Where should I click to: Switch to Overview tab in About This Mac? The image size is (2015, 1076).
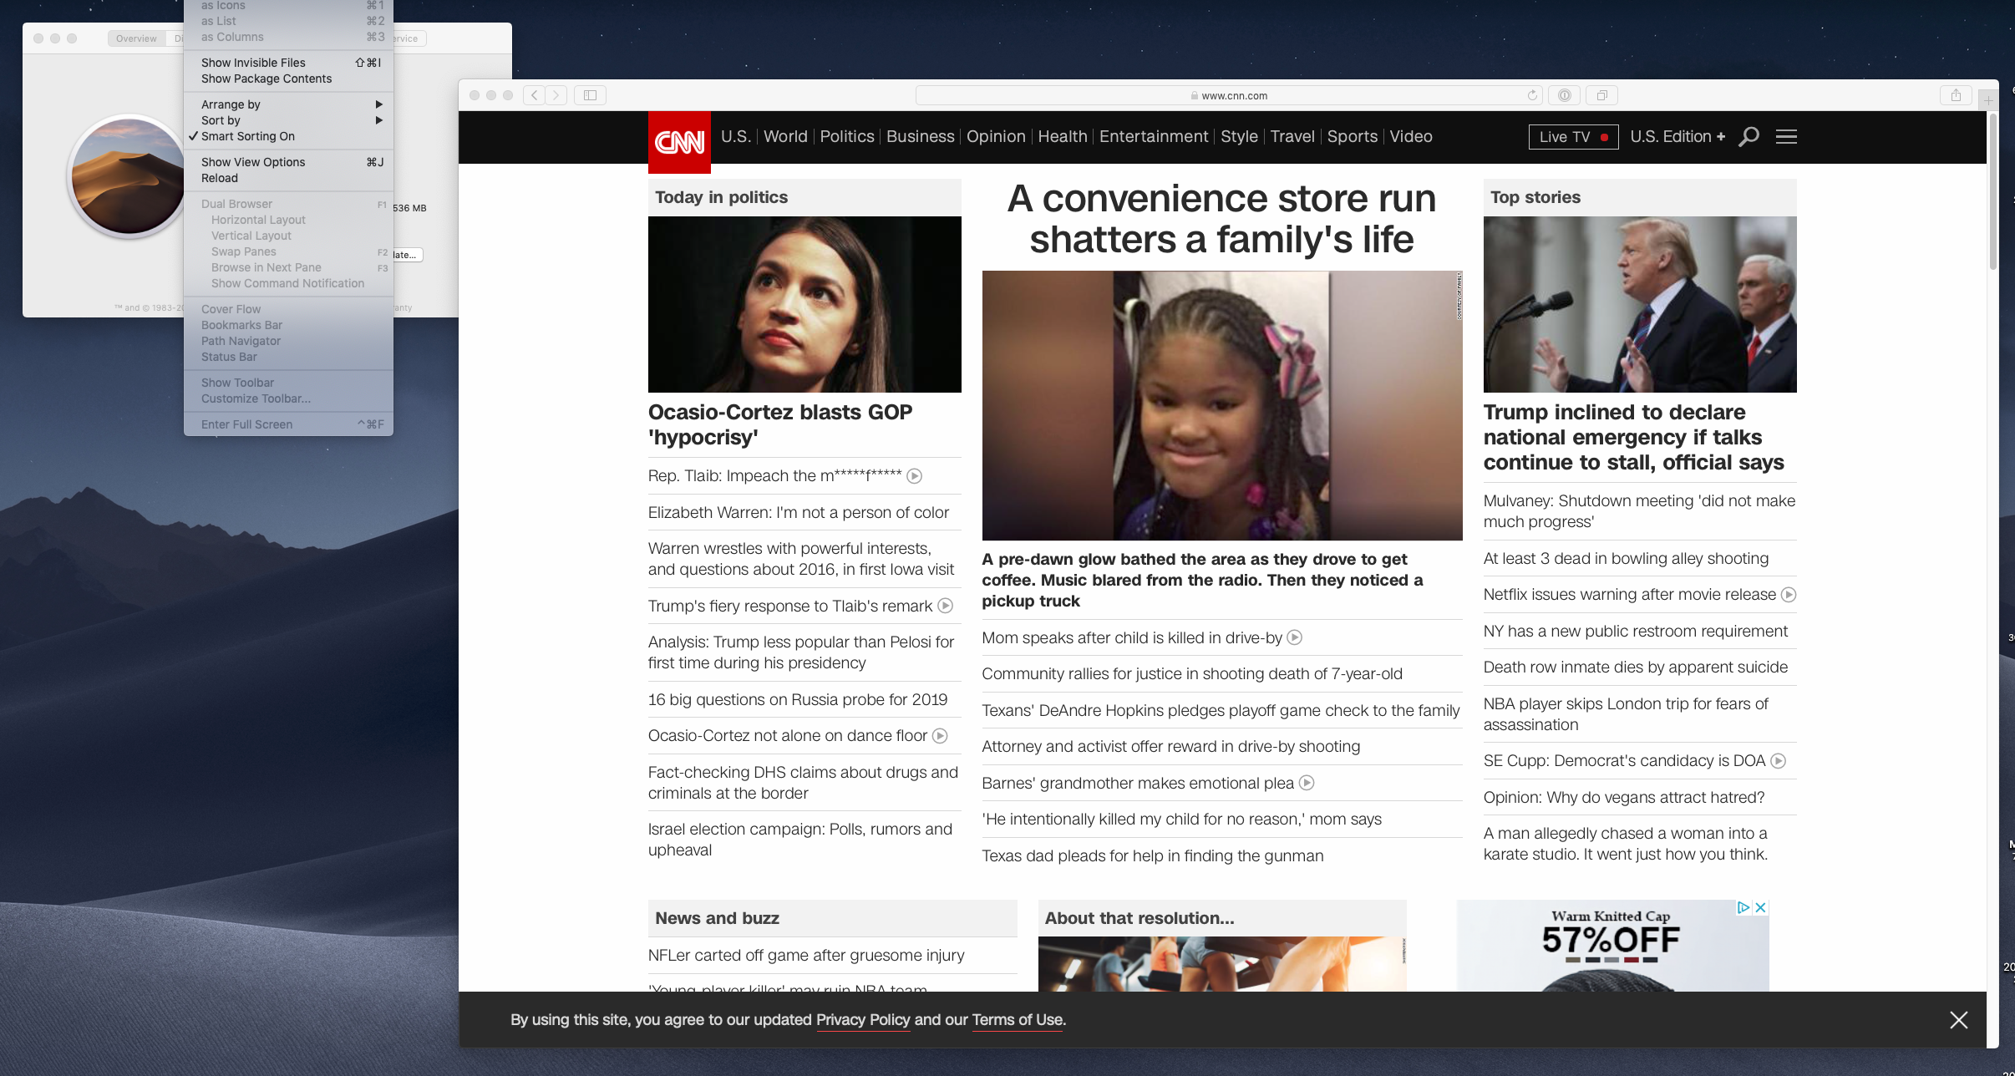pos(136,38)
